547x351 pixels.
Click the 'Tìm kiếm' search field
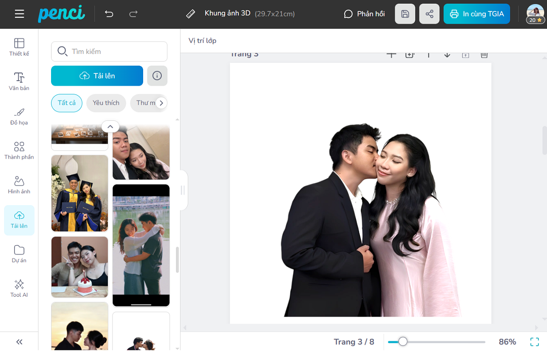(109, 52)
